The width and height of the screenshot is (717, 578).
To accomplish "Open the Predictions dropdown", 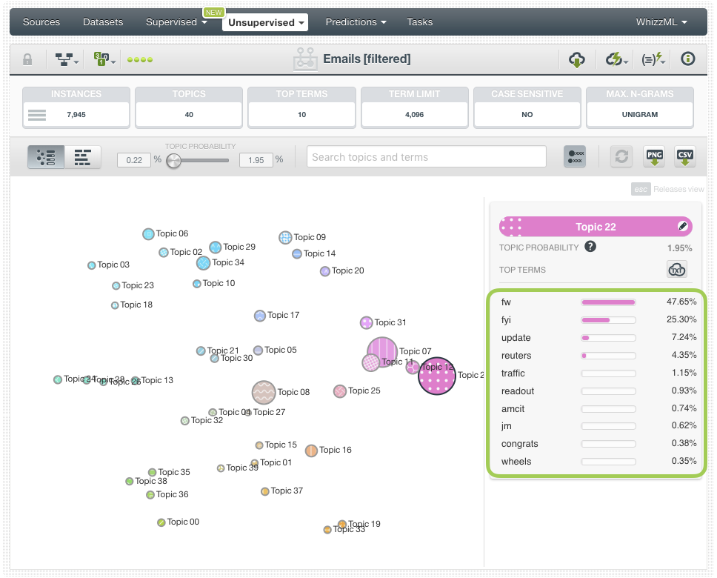I will pyautogui.click(x=356, y=22).
